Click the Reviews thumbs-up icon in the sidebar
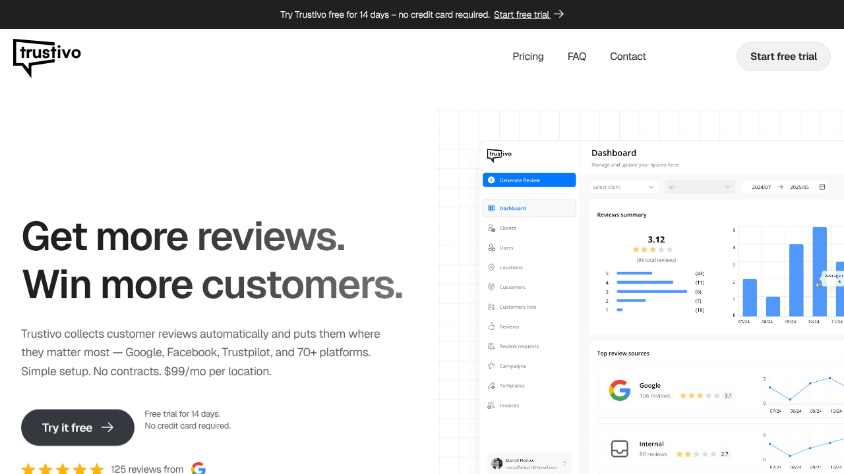The width and height of the screenshot is (844, 474). tap(491, 327)
